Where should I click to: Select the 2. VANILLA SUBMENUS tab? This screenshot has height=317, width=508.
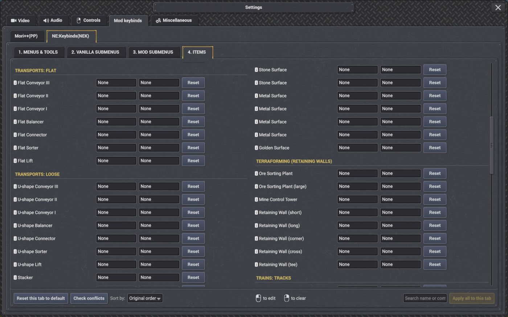(95, 52)
